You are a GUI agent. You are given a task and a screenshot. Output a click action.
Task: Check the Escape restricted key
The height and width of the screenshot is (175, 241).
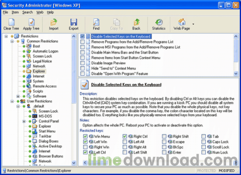[164, 142]
